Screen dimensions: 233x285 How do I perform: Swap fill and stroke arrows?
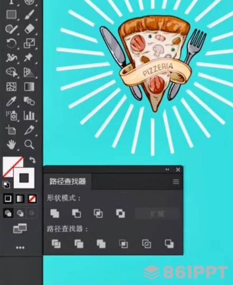[32, 160]
